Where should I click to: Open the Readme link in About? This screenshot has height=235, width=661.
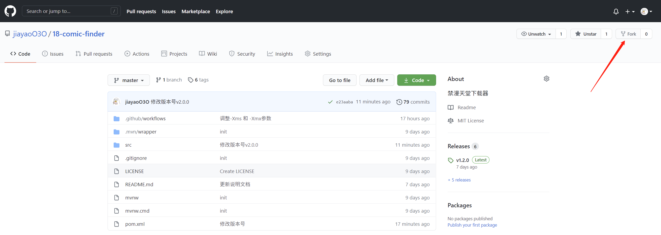coord(462,107)
